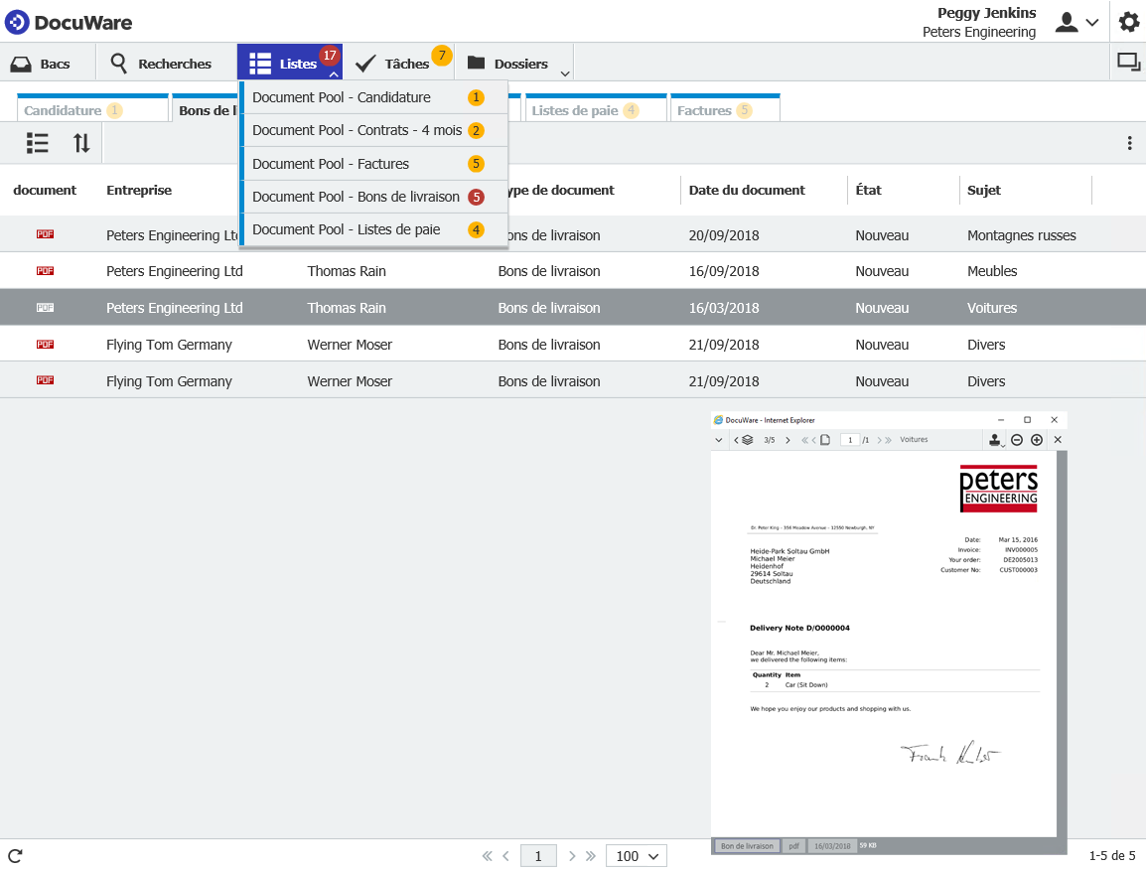Select the list view icon in the toolbar
This screenshot has width=1146, height=870.
37,142
